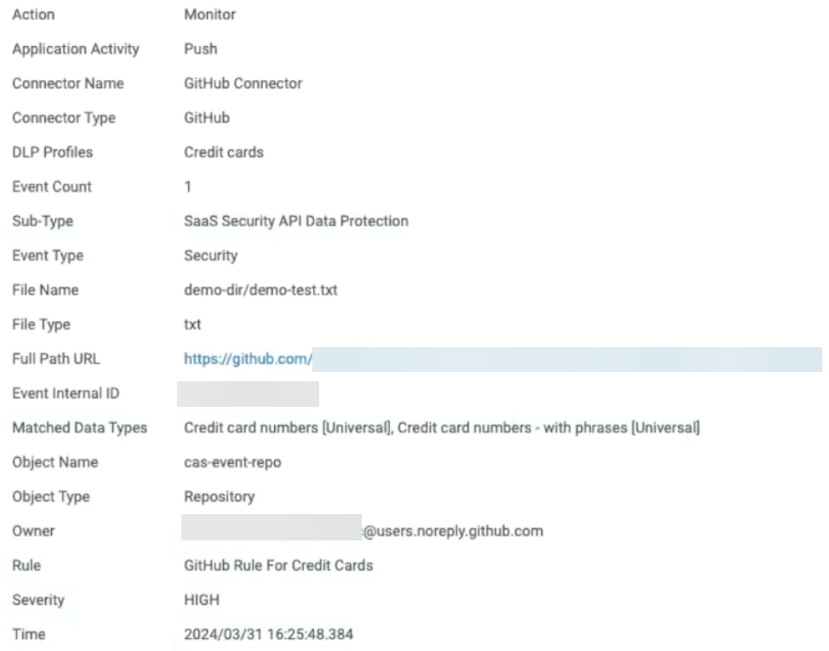829x651 pixels.
Task: Click the txt file type value
Action: pyautogui.click(x=193, y=324)
